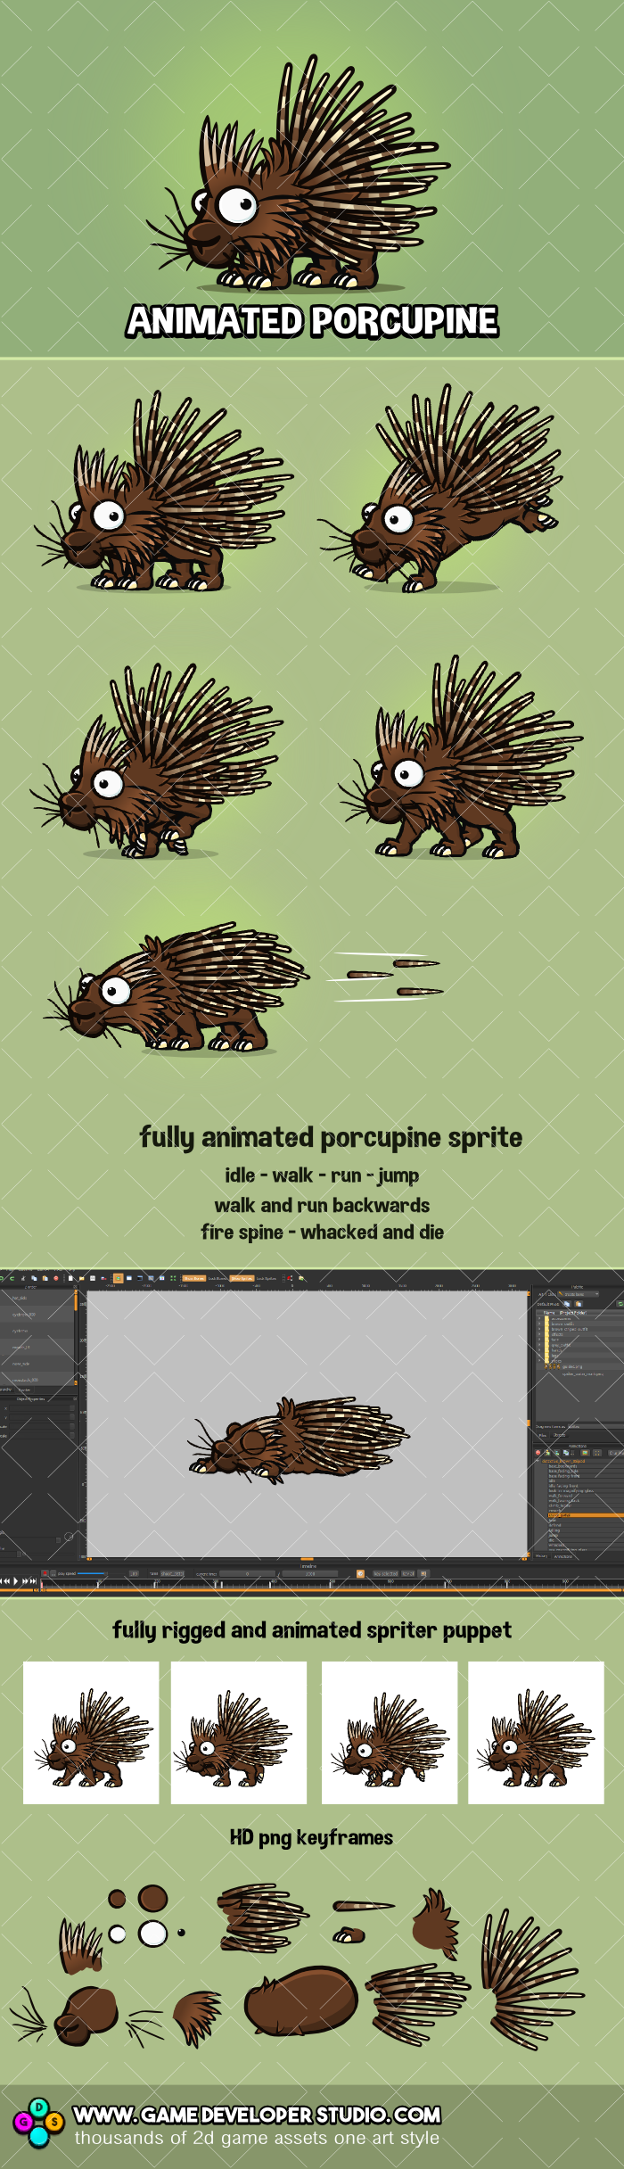Click the open folder icon in toolbar
The height and width of the screenshot is (2169, 624).
point(81,1278)
